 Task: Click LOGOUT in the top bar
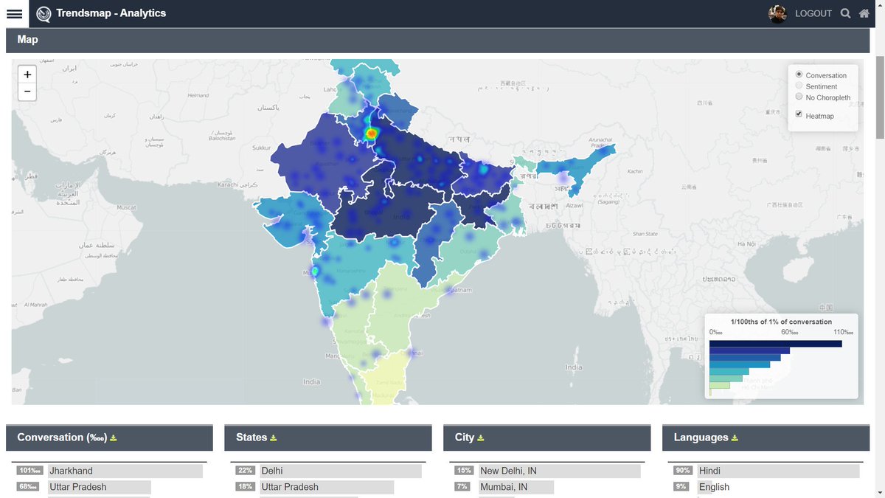813,13
